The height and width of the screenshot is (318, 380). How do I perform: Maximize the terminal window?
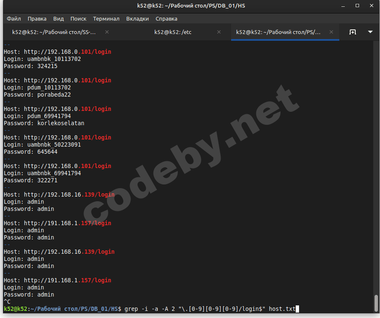point(357,5)
